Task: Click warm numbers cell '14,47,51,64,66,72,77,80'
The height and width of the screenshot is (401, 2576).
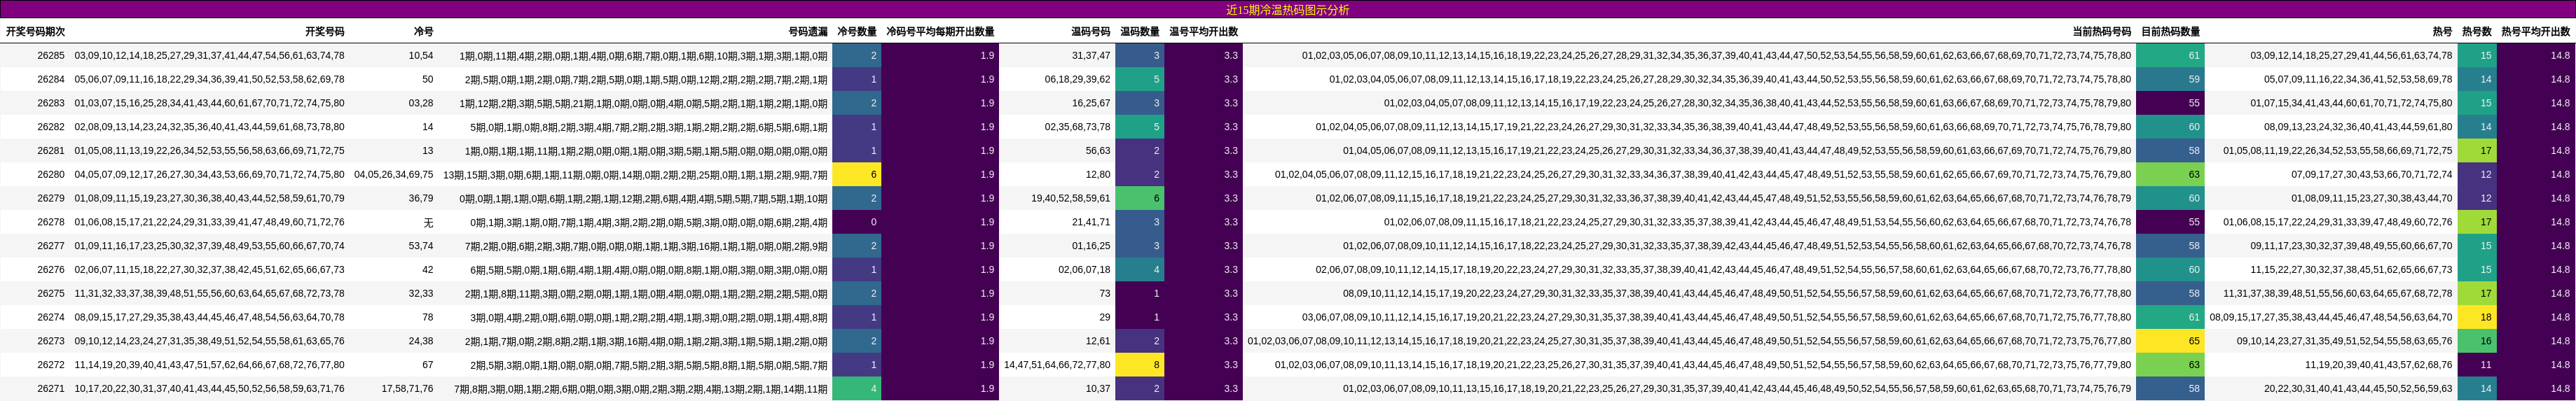Action: click(1057, 365)
